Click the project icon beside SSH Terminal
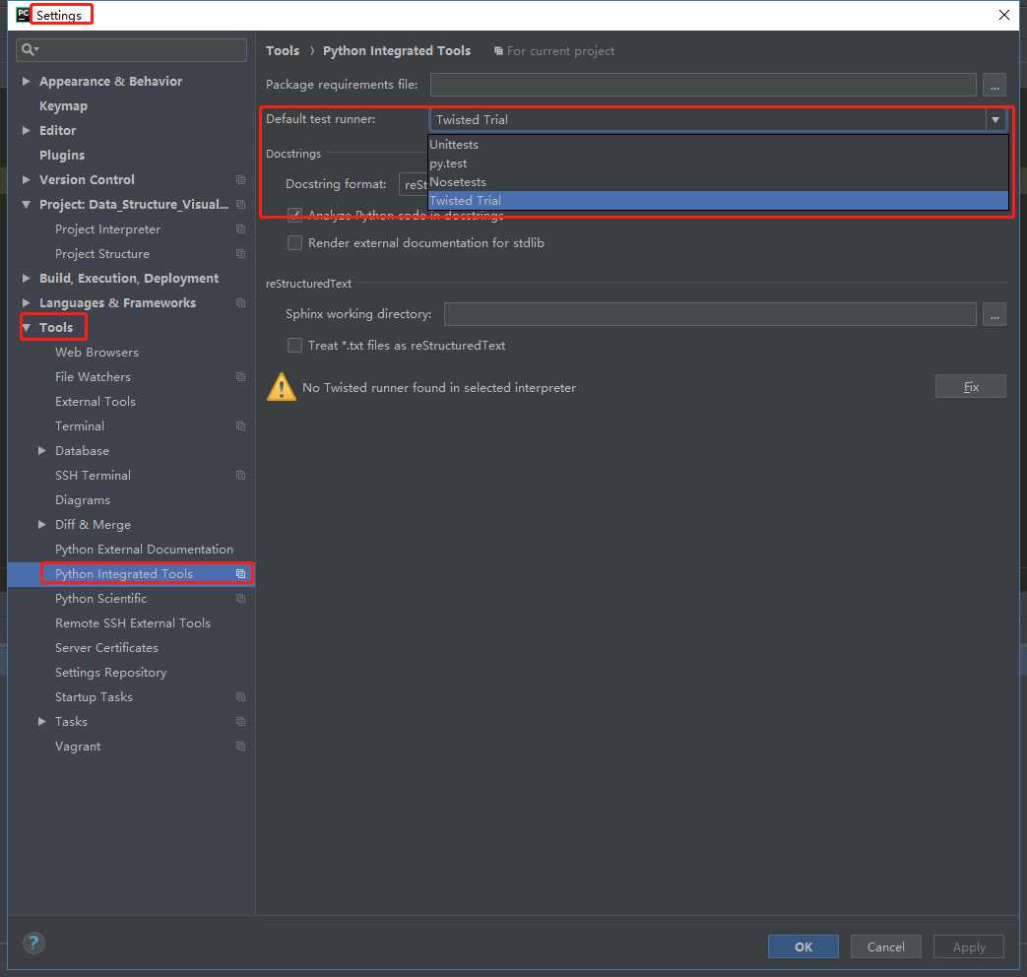 click(x=240, y=475)
